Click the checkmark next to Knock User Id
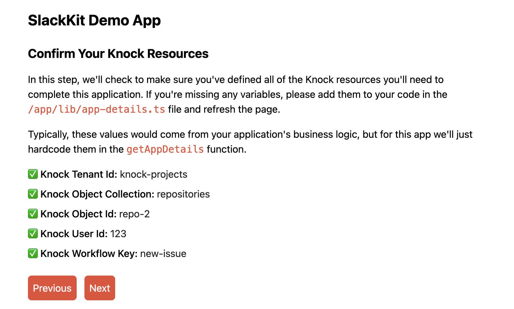 pos(33,234)
